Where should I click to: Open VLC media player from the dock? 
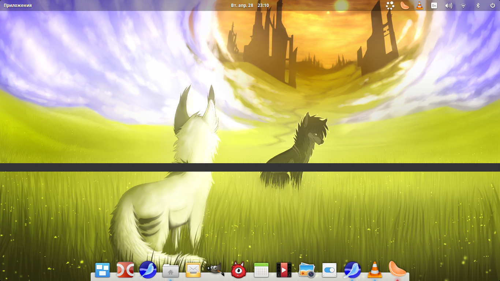point(374,270)
